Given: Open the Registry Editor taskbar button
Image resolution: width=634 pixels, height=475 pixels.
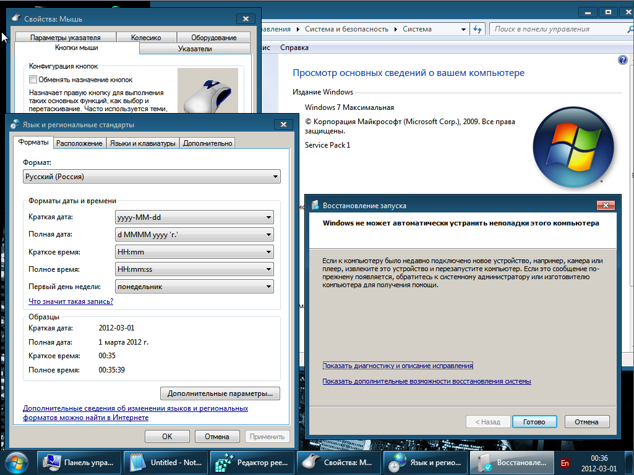Looking at the screenshot, I should 252,463.
